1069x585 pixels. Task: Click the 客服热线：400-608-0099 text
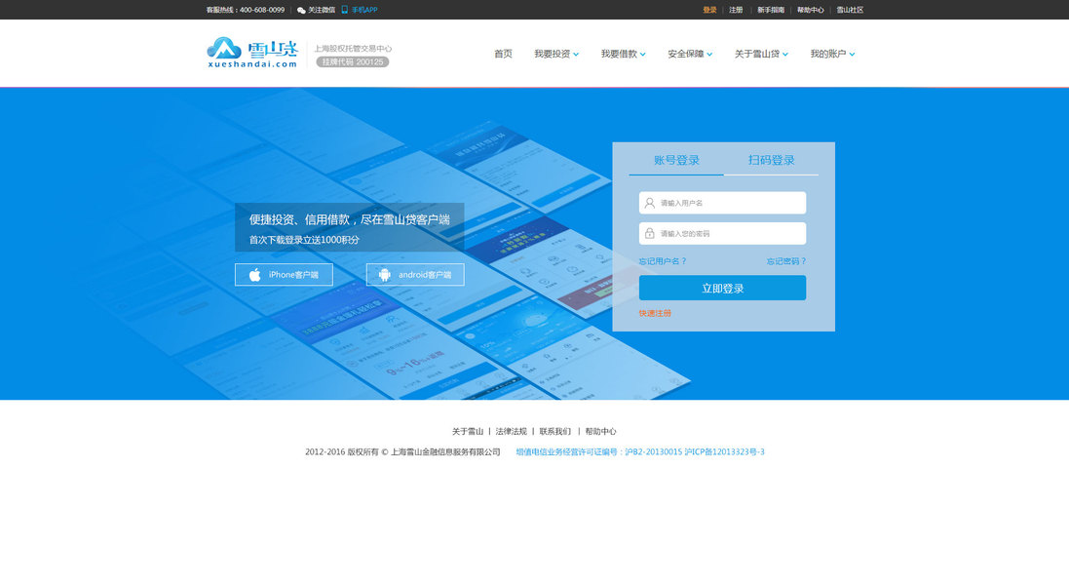246,10
